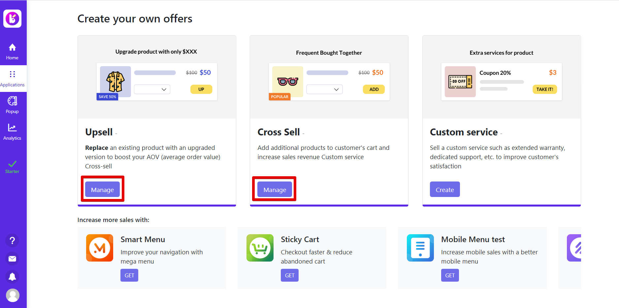Expand the dropdown in Cross Sell preview
Viewport: 619px width, 308px height.
(x=324, y=89)
